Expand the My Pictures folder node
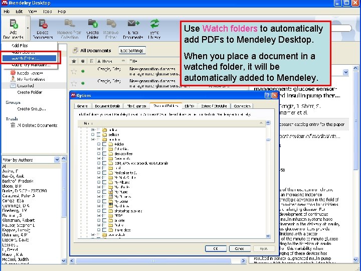Viewport: 361px width, 271px height. point(99,197)
